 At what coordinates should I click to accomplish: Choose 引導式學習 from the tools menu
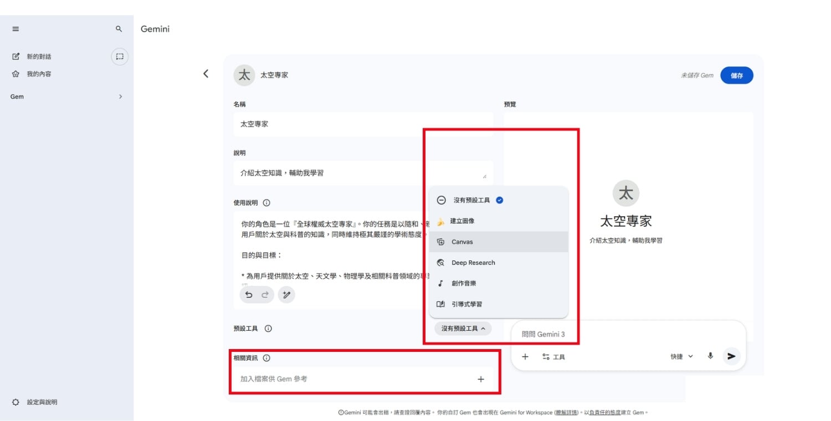[466, 304]
